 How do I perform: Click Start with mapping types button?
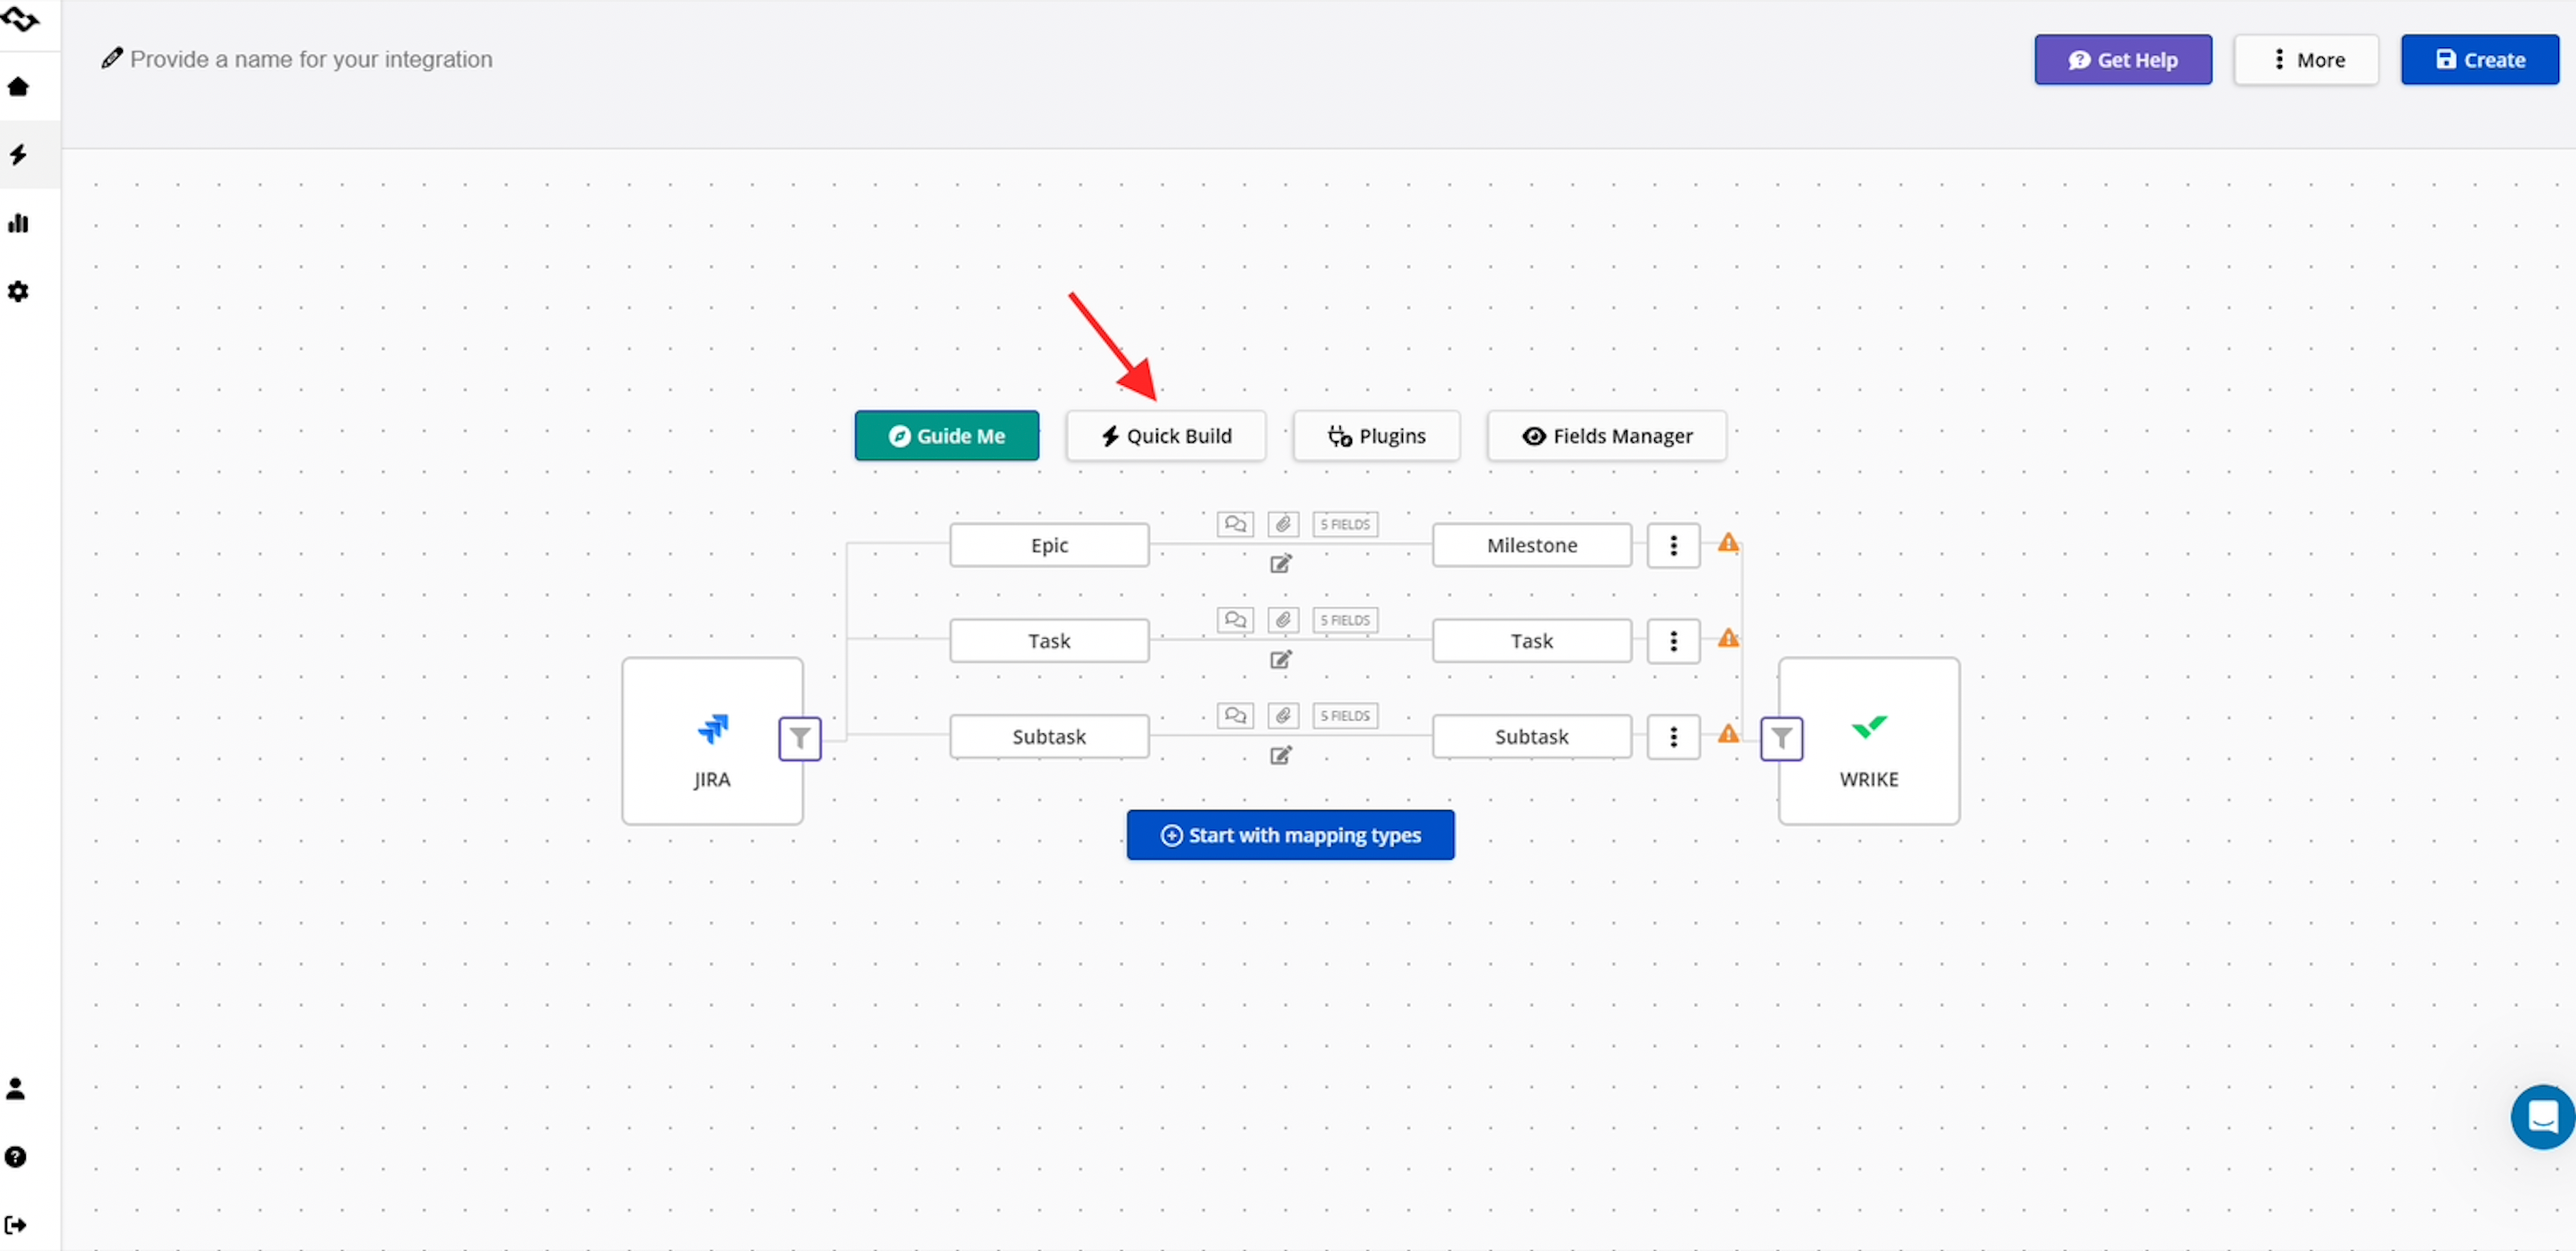click(1290, 835)
